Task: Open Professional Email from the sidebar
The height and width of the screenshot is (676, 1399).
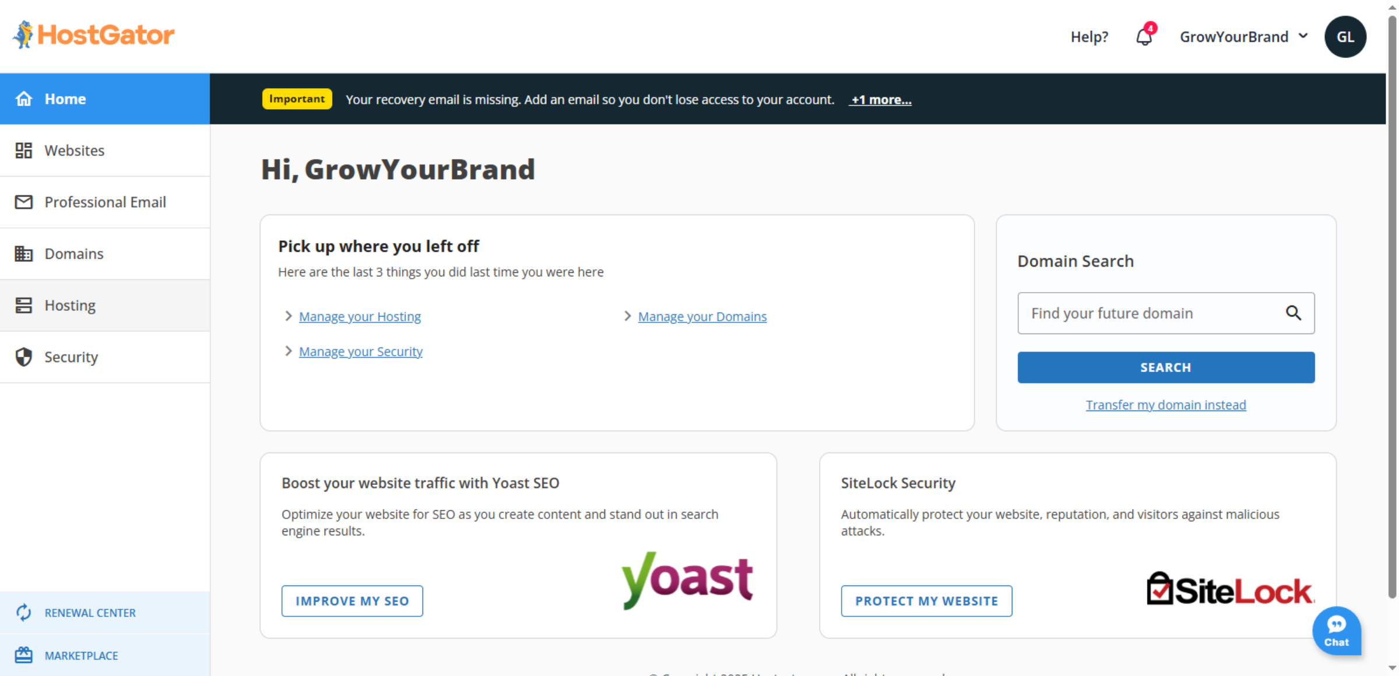Action: coord(105,202)
